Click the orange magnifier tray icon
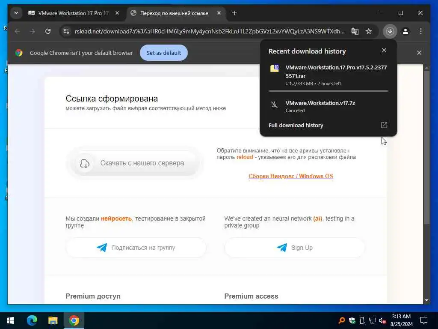Screen dimensions: 438x329 pos(341,320)
